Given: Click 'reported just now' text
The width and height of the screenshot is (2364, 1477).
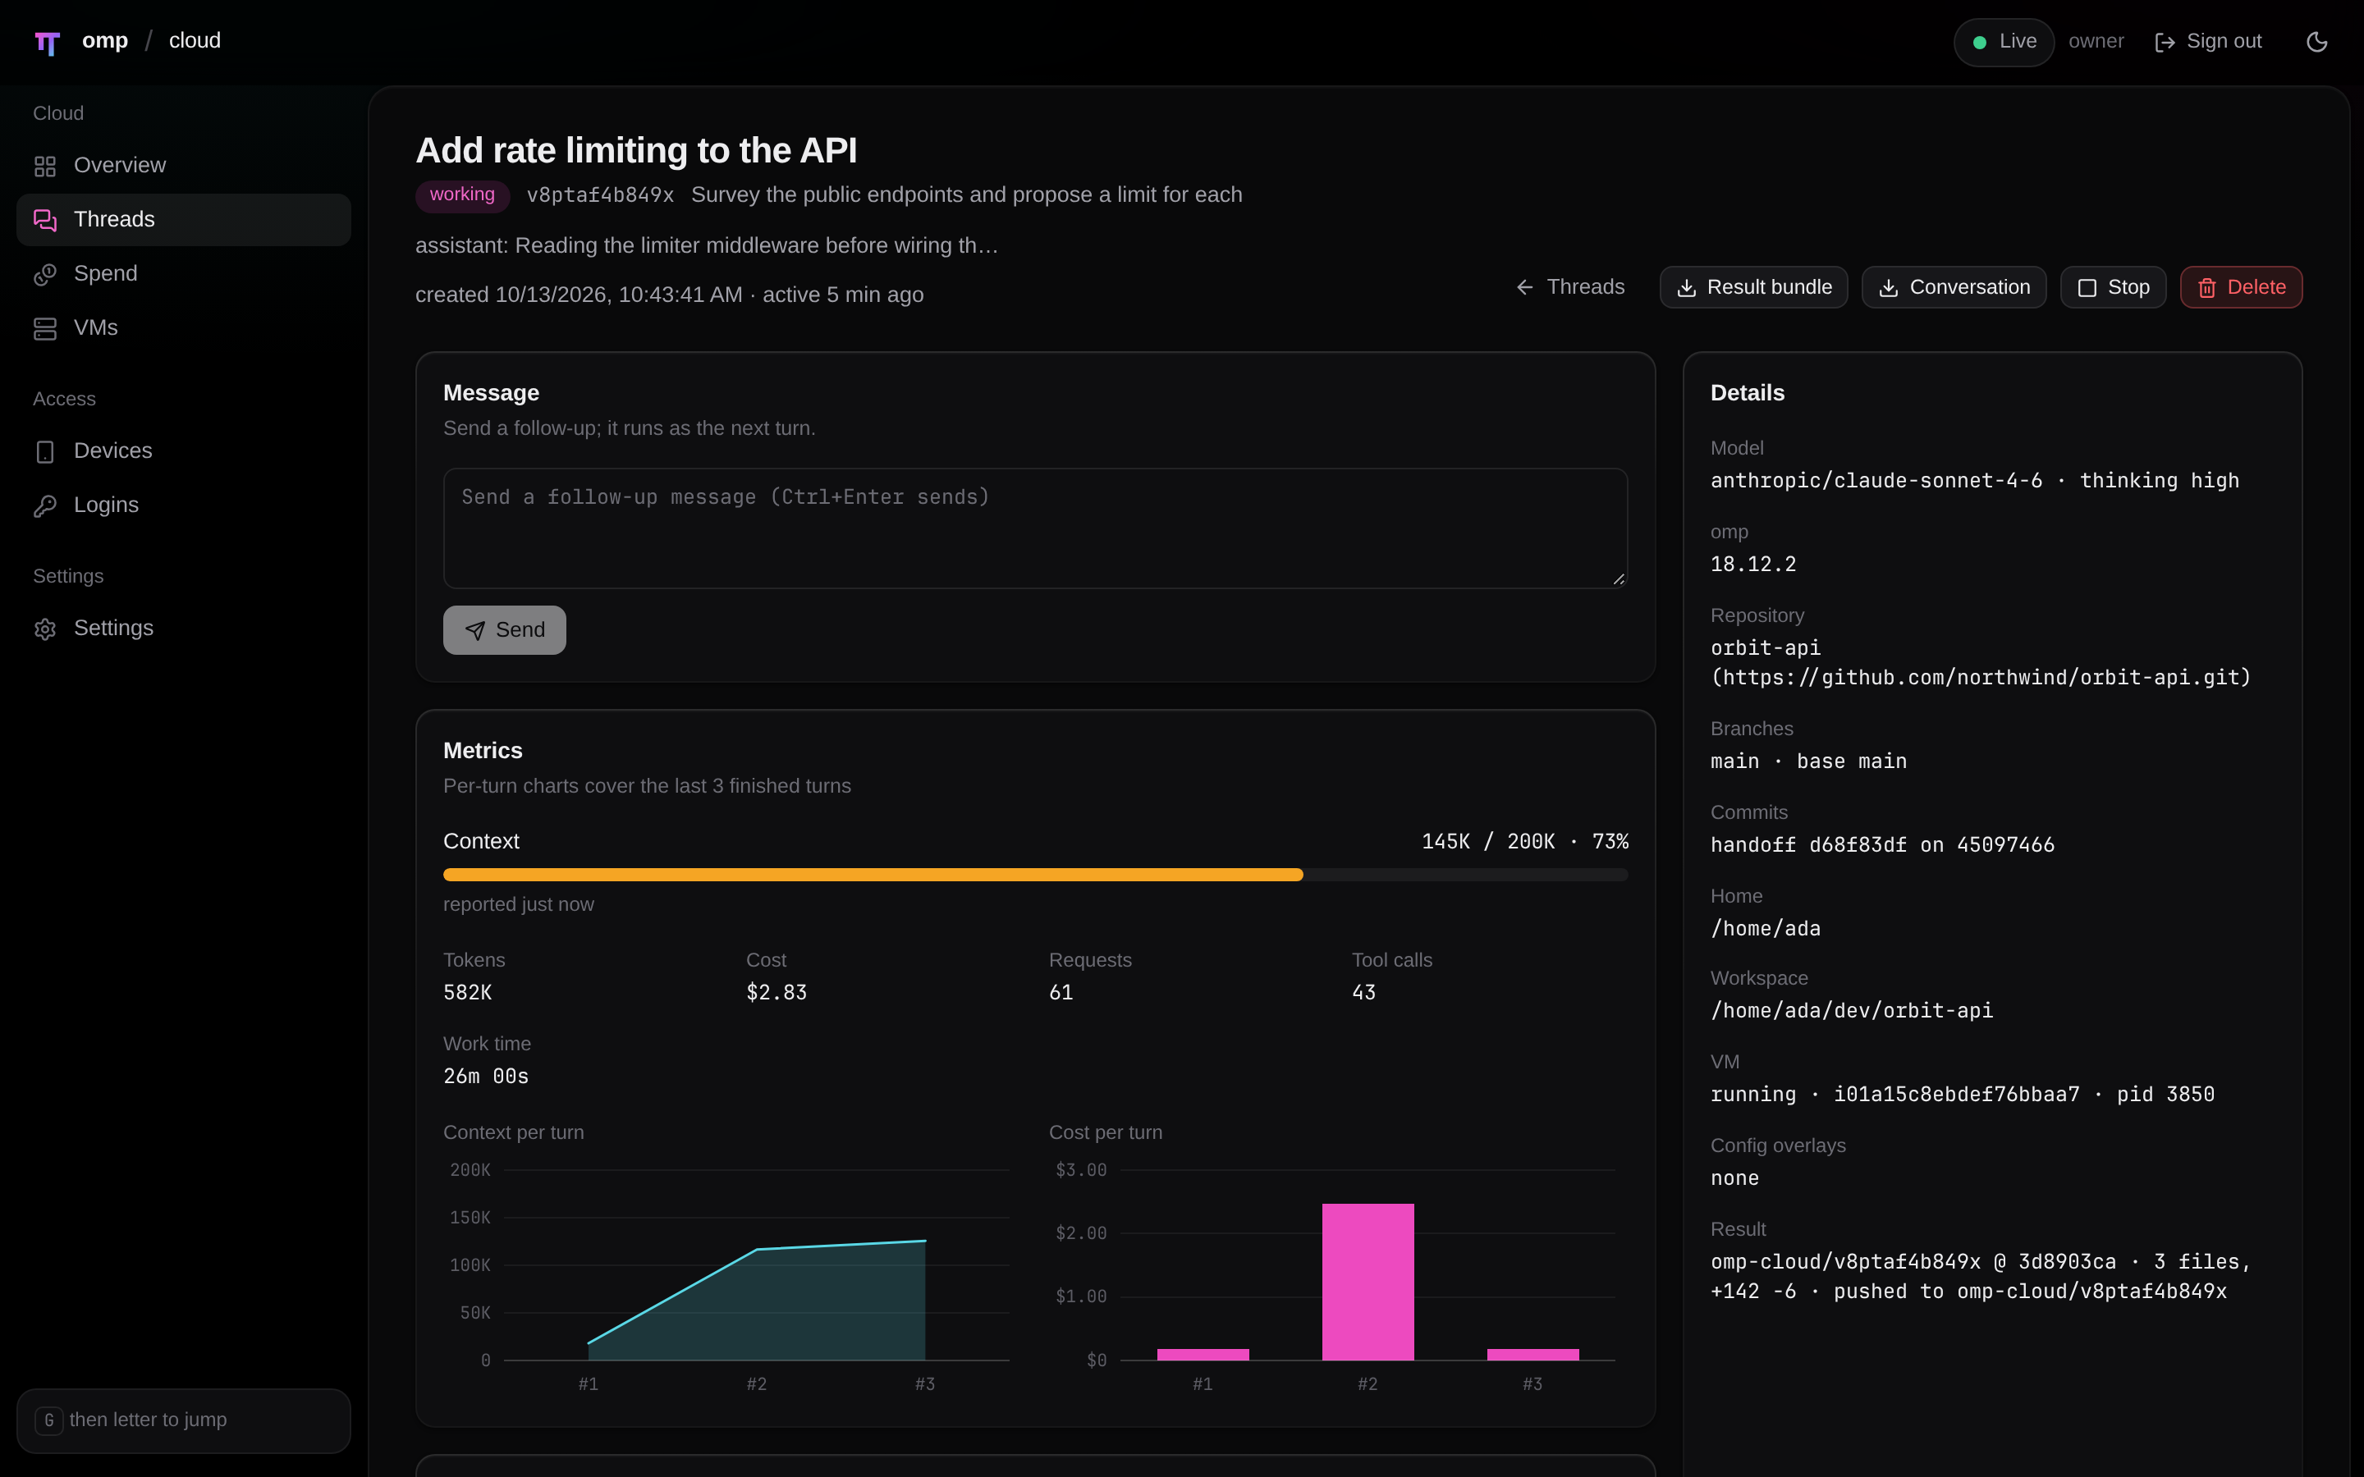Looking at the screenshot, I should click(519, 904).
